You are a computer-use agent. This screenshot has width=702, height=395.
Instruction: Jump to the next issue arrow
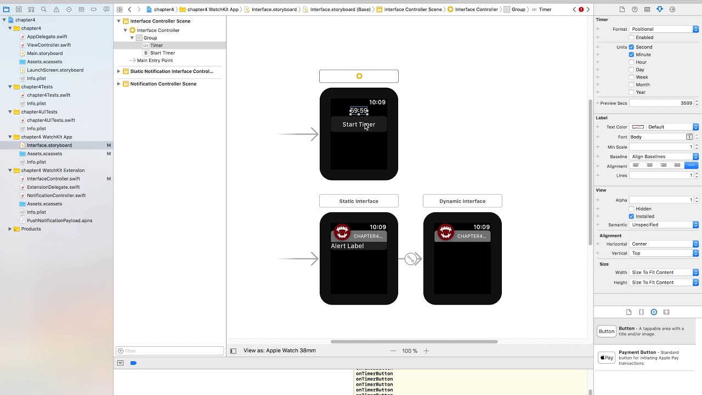(588, 9)
